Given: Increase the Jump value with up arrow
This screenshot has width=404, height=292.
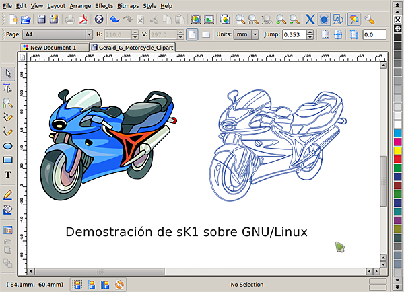Looking at the screenshot, I should pyautogui.click(x=310, y=32).
